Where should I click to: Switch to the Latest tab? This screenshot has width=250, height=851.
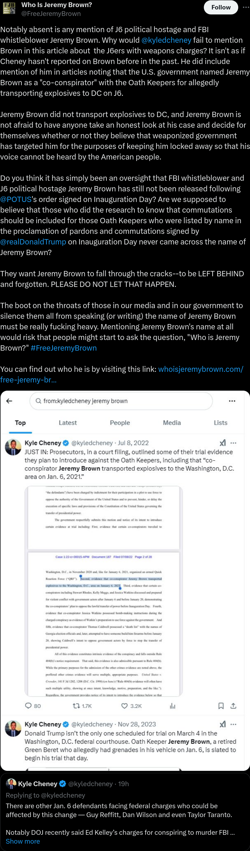68,423
